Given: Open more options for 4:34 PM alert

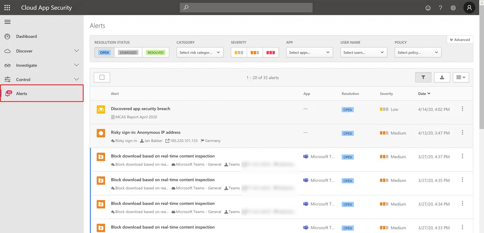Looking at the screenshot, I should coord(462,204).
